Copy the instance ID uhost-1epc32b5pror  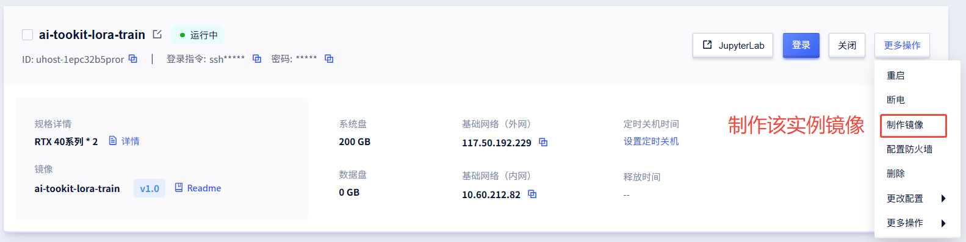click(x=133, y=59)
